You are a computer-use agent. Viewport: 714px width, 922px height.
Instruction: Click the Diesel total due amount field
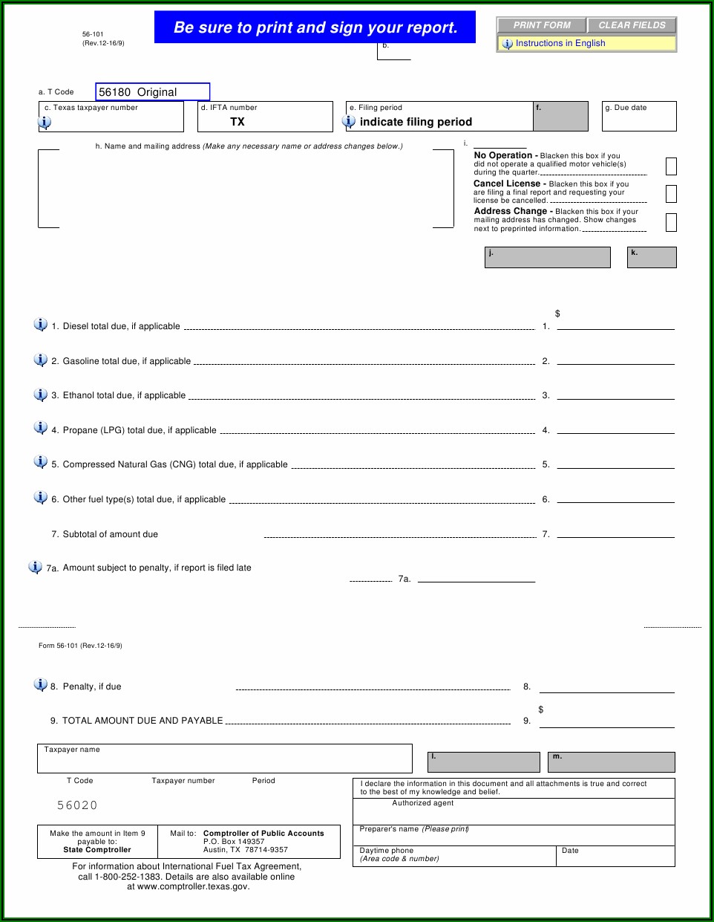(x=615, y=322)
